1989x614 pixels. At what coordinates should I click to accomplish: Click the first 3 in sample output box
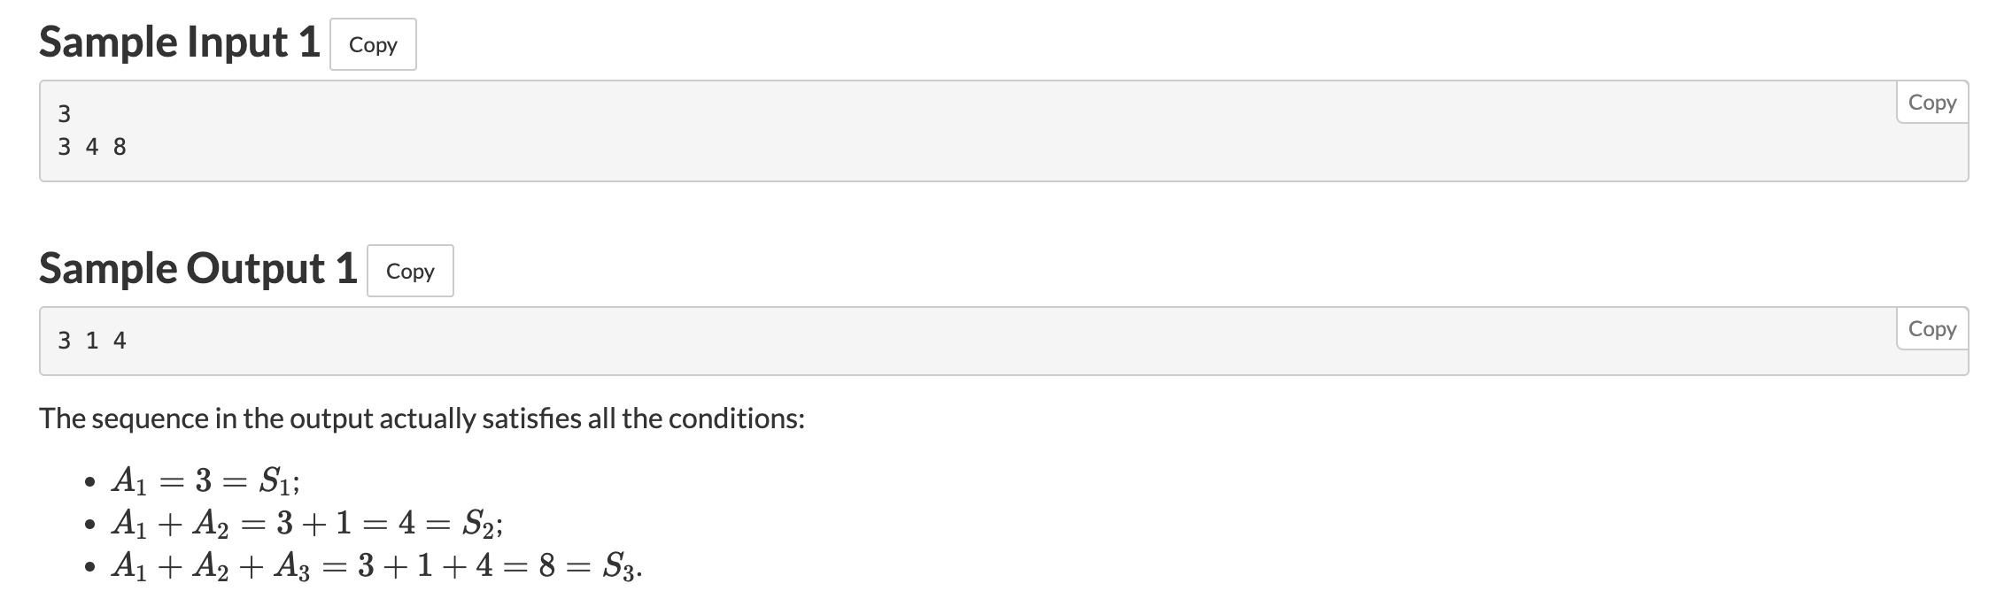pyautogui.click(x=64, y=341)
